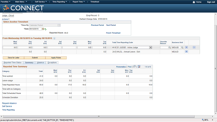Screen dimensions: 217x122
Task: Click View All icon in Reported Time Summary
Action: (x=134, y=66)
